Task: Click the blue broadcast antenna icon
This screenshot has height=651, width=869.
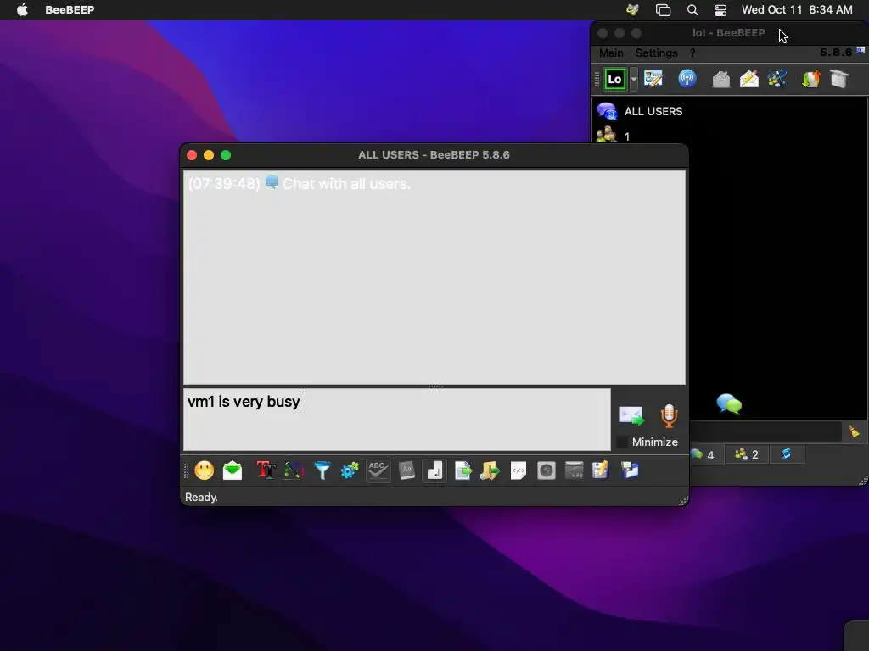Action: tap(687, 79)
